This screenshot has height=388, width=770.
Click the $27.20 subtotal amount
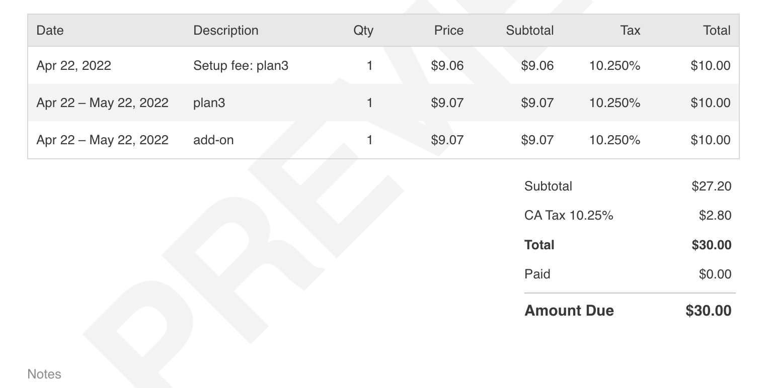tap(711, 186)
